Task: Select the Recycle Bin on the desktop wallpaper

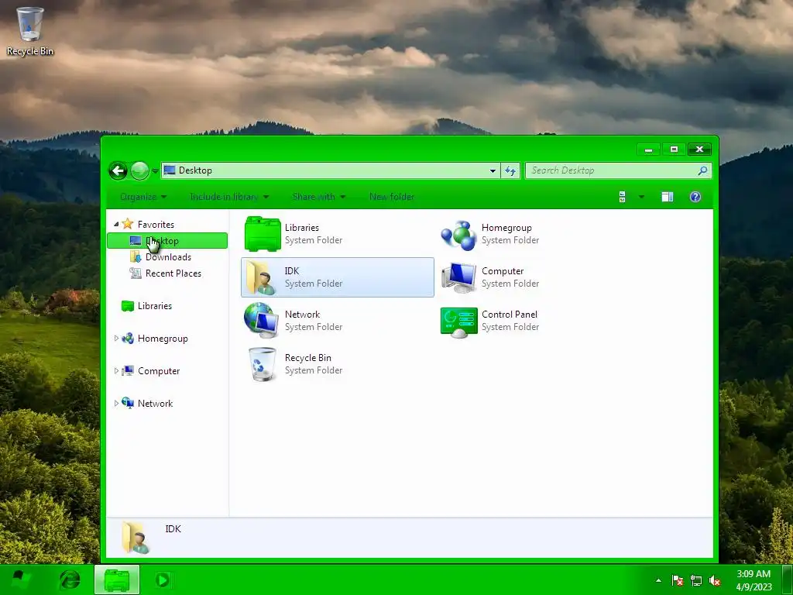Action: pos(30,30)
